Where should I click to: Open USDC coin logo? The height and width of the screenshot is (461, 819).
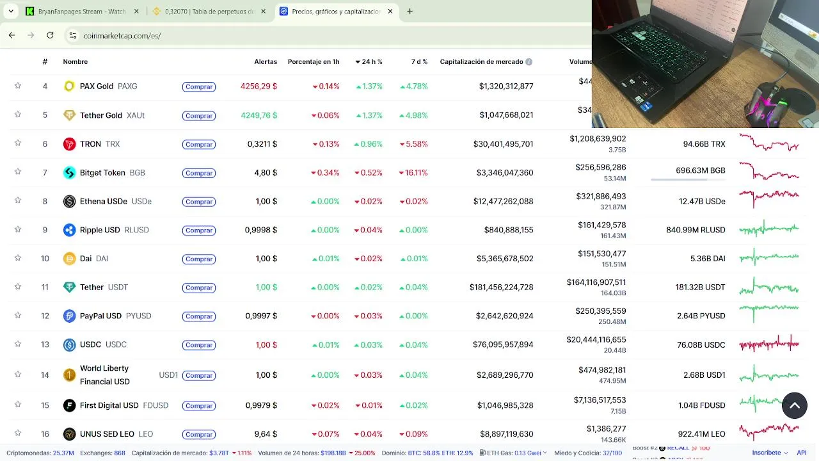(x=69, y=345)
